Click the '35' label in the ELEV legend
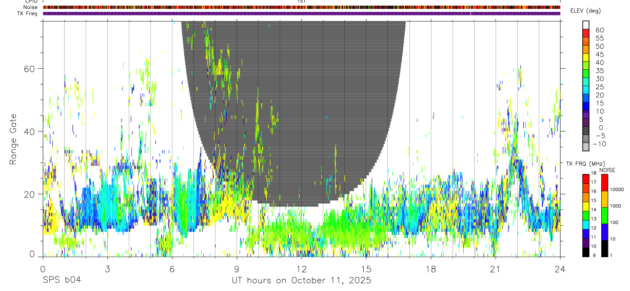 (x=599, y=71)
